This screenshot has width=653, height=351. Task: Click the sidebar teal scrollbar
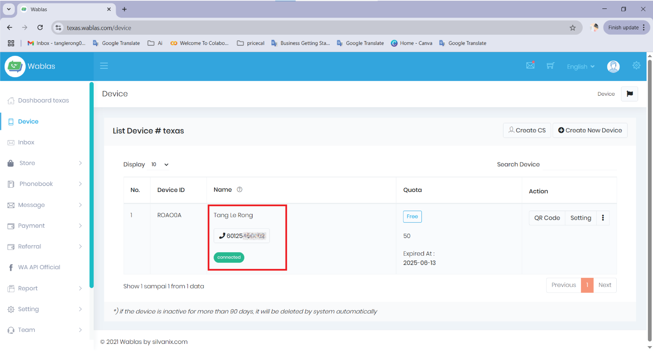coord(92,185)
